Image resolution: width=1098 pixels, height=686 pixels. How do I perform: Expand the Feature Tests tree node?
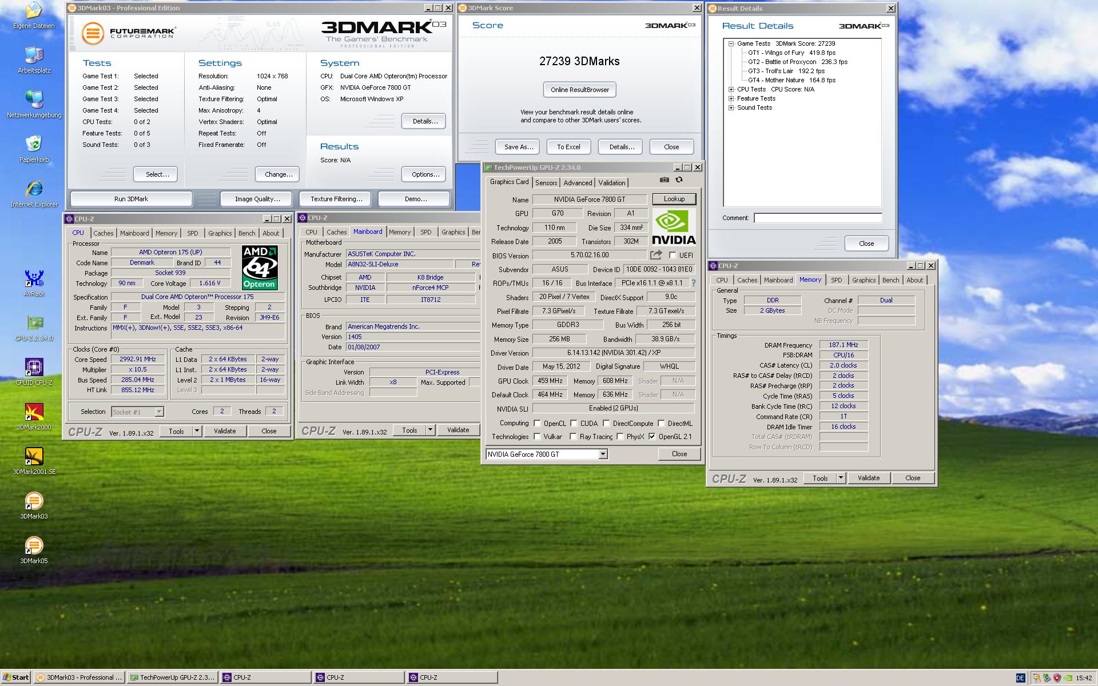click(731, 98)
